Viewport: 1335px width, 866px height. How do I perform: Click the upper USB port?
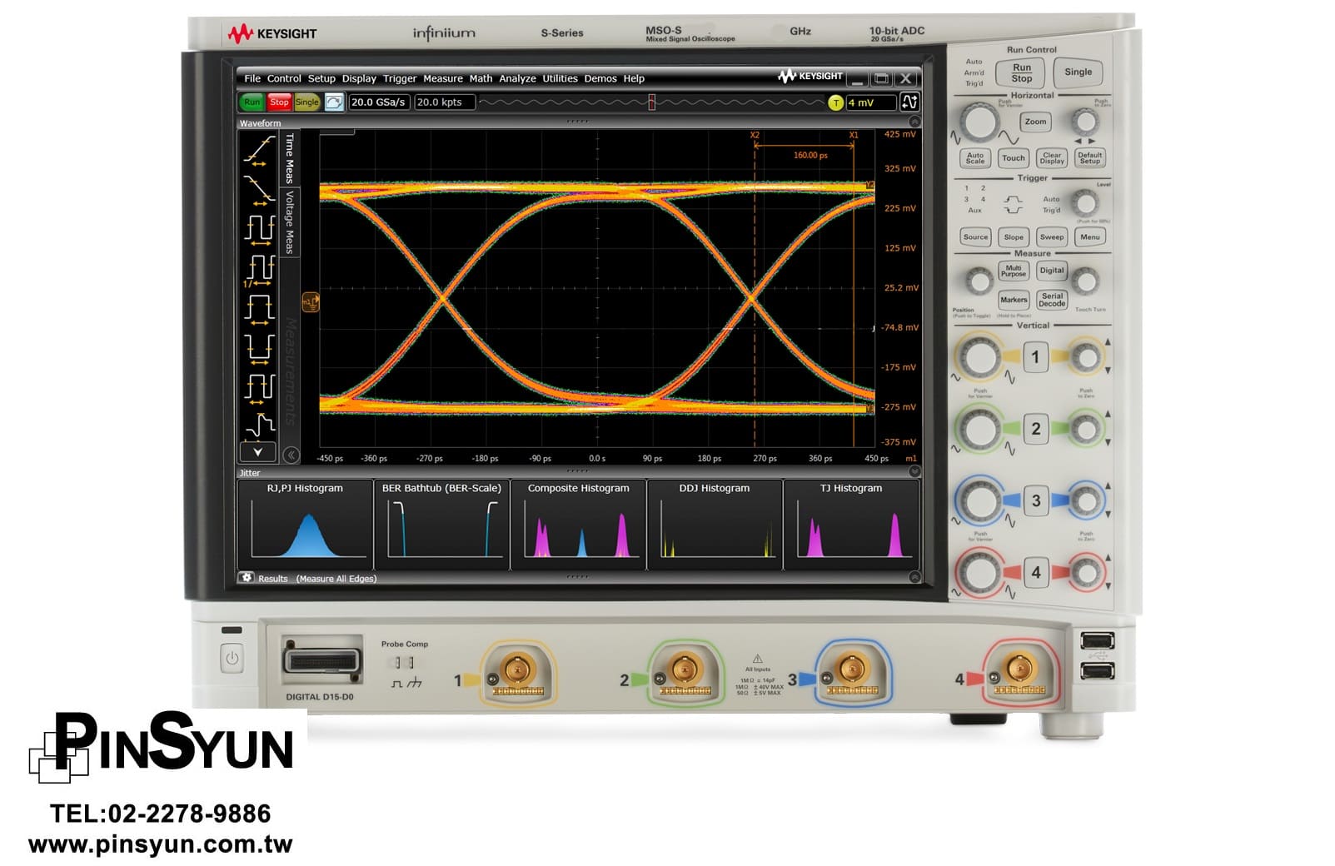(1097, 640)
